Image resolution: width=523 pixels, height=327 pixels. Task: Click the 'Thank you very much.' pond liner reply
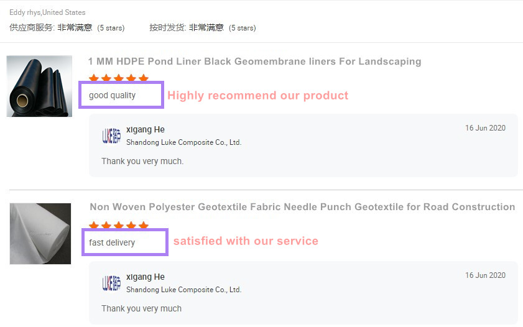click(142, 162)
